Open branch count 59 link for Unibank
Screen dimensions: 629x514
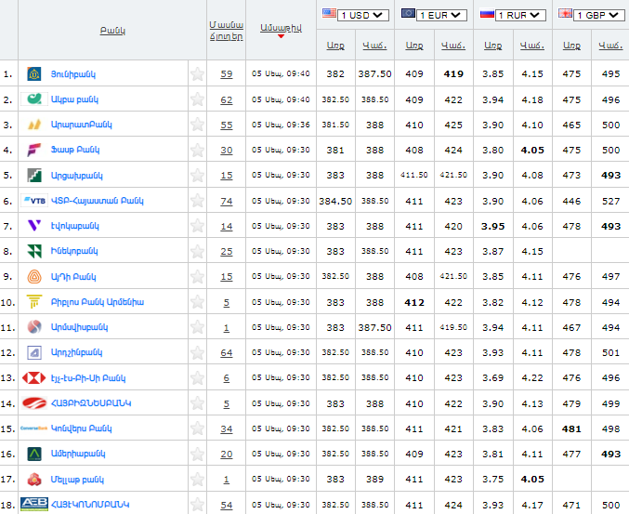(x=227, y=74)
